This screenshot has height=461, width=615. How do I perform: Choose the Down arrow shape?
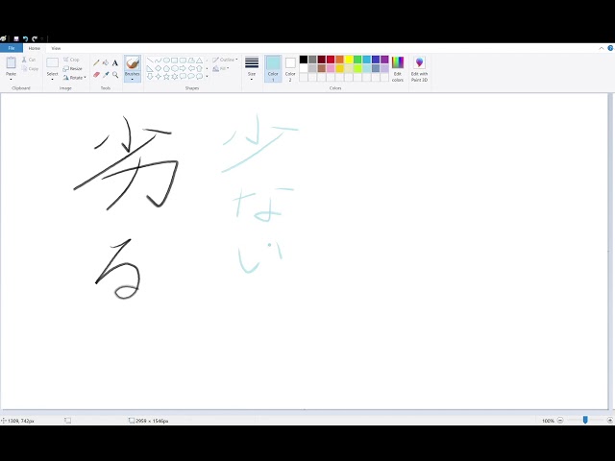[150, 77]
